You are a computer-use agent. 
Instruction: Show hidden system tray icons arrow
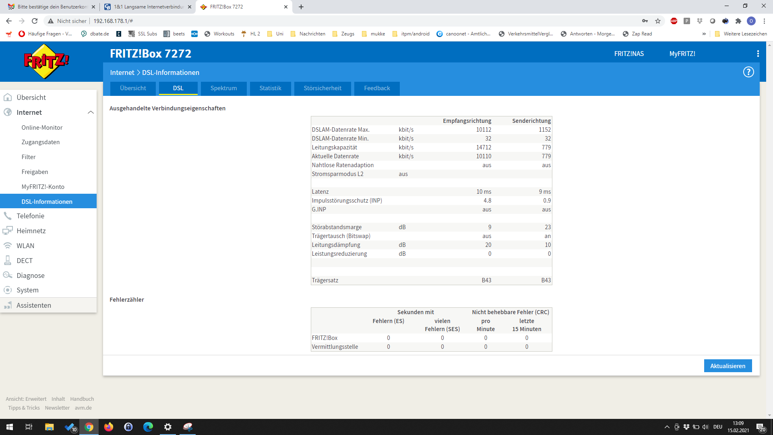coord(667,427)
